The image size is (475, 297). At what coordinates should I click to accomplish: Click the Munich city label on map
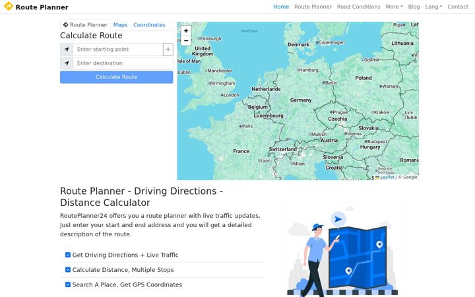click(x=319, y=134)
